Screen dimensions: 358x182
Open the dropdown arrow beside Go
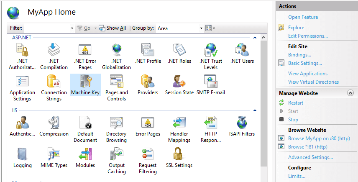click(95, 28)
